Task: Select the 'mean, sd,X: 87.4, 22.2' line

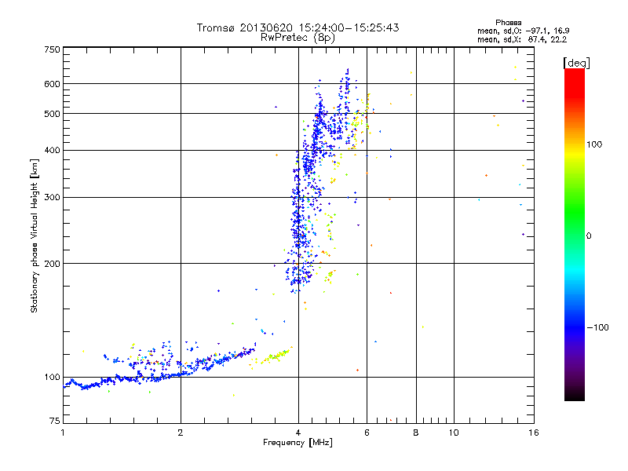Action: [x=522, y=39]
